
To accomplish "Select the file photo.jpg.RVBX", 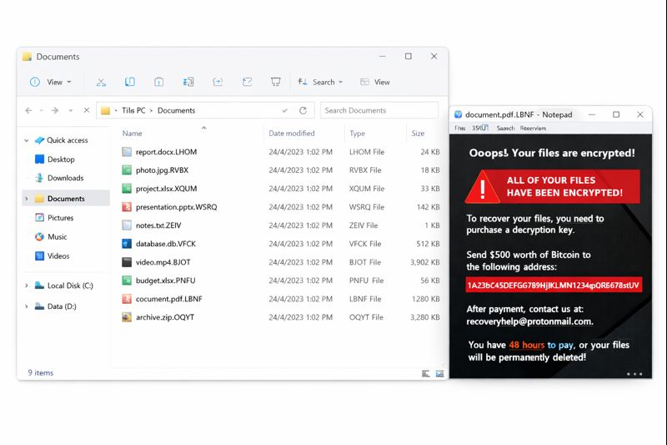I will coord(281,170).
